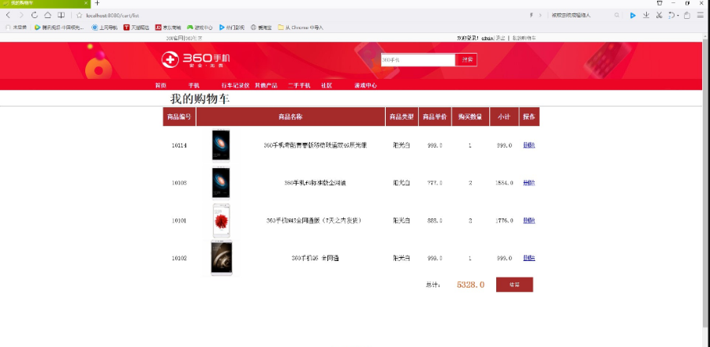Click the 360官网|360社区 text above the banner

pyautogui.click(x=184, y=39)
